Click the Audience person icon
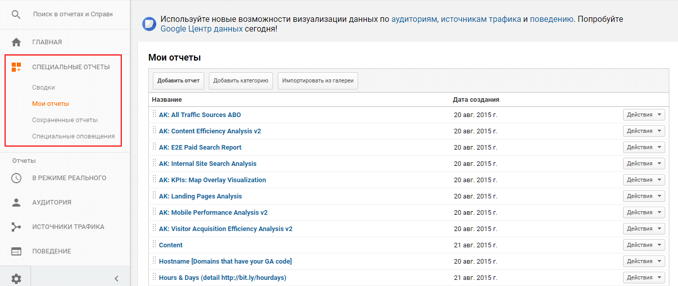Image resolution: width=678 pixels, height=286 pixels. pyautogui.click(x=16, y=203)
